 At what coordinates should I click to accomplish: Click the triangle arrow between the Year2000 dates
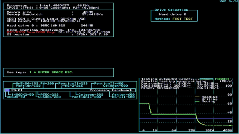(x=84, y=32)
